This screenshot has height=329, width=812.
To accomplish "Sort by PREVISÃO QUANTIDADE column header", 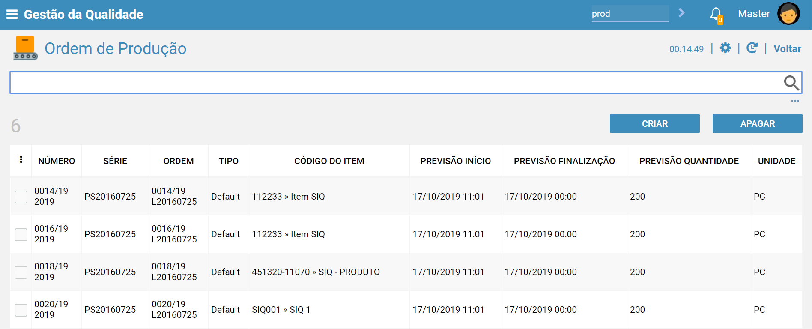I will pyautogui.click(x=689, y=161).
